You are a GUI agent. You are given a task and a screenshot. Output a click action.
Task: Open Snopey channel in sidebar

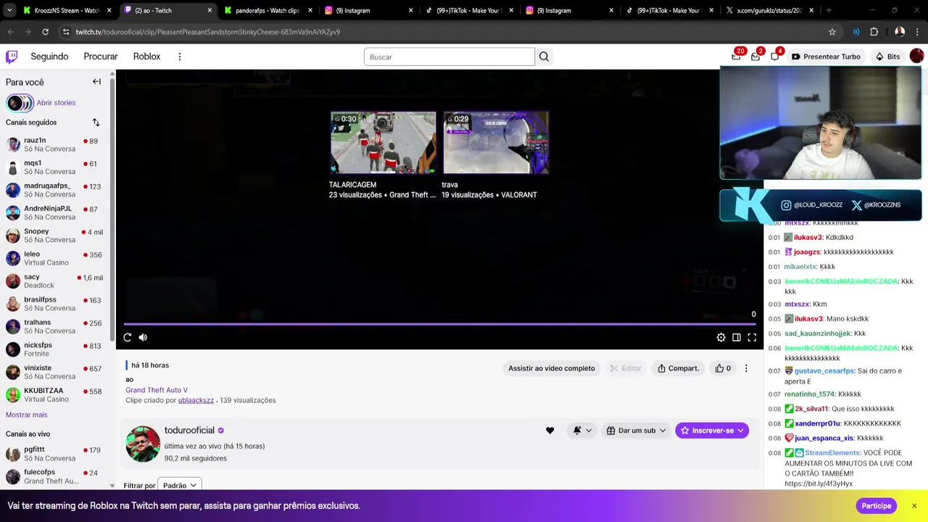56,236
